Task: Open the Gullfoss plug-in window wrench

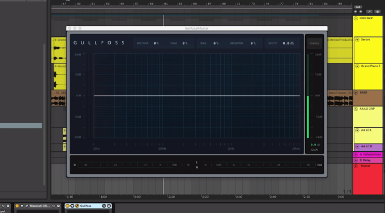Action: click(77, 206)
